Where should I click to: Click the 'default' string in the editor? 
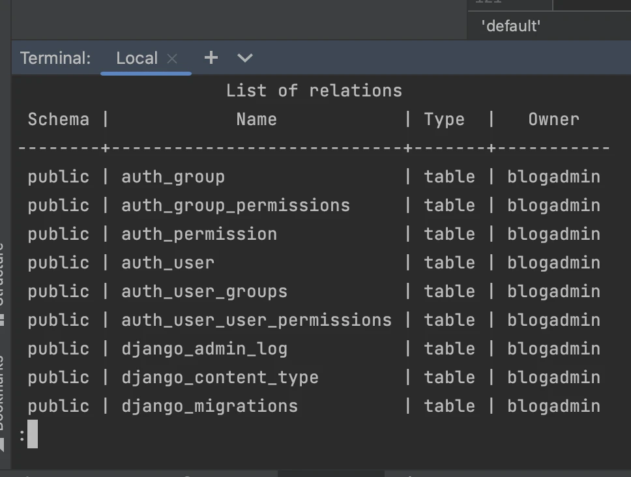point(510,26)
